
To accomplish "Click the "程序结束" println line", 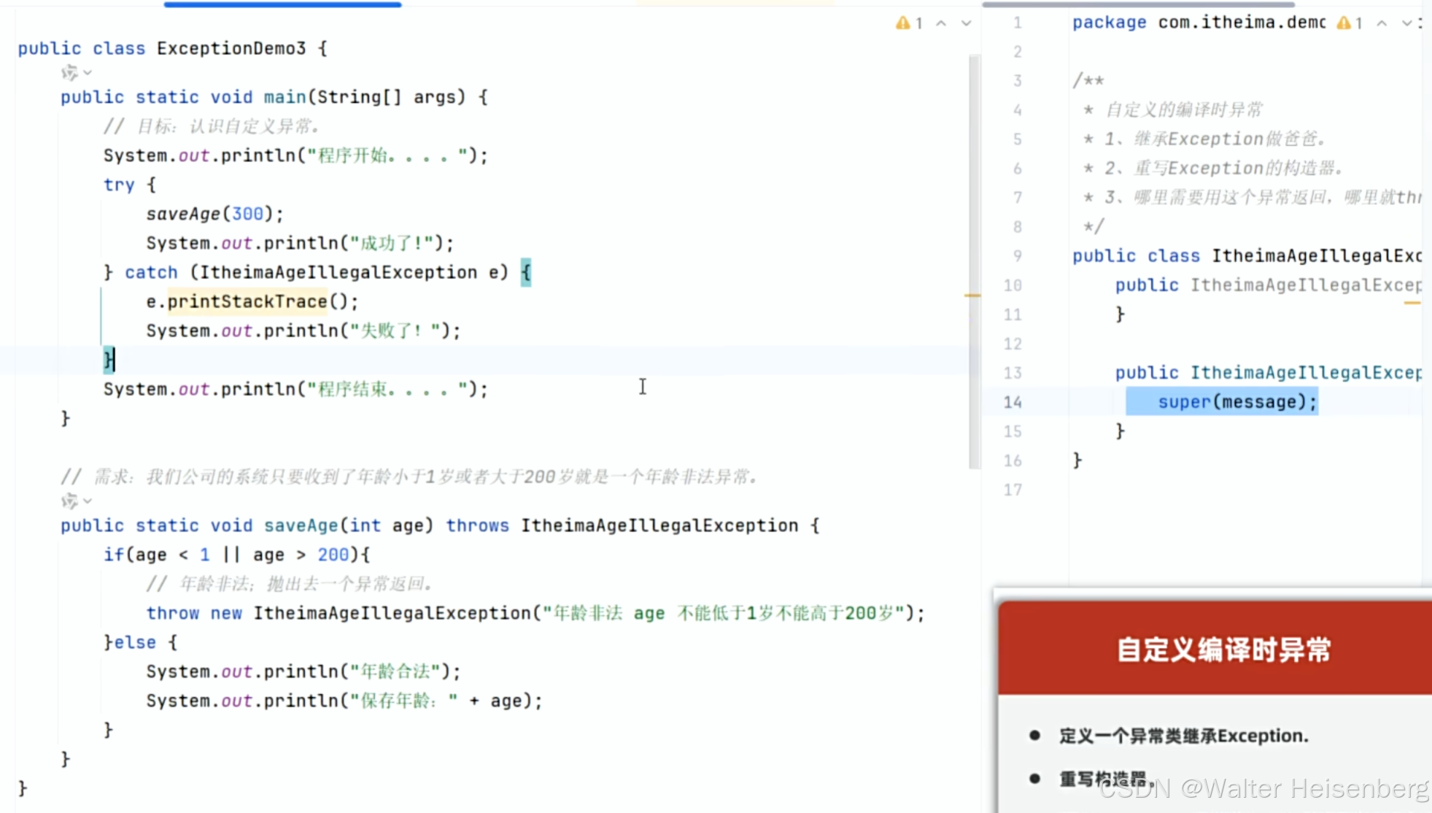I will (295, 389).
